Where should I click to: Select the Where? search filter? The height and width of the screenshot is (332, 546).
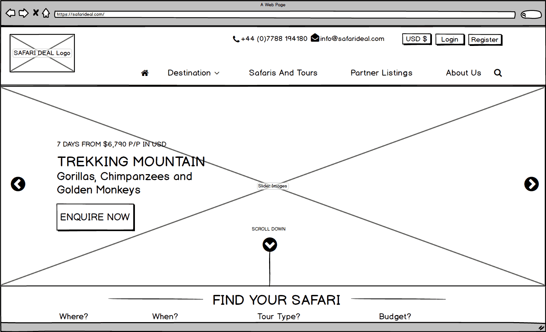tap(73, 316)
